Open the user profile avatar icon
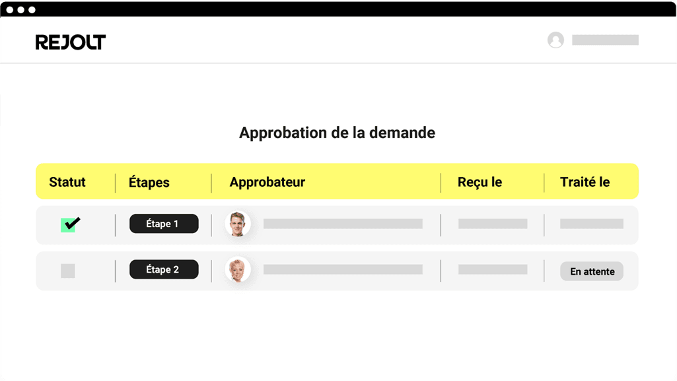Image resolution: width=677 pixels, height=381 pixels. (x=555, y=40)
